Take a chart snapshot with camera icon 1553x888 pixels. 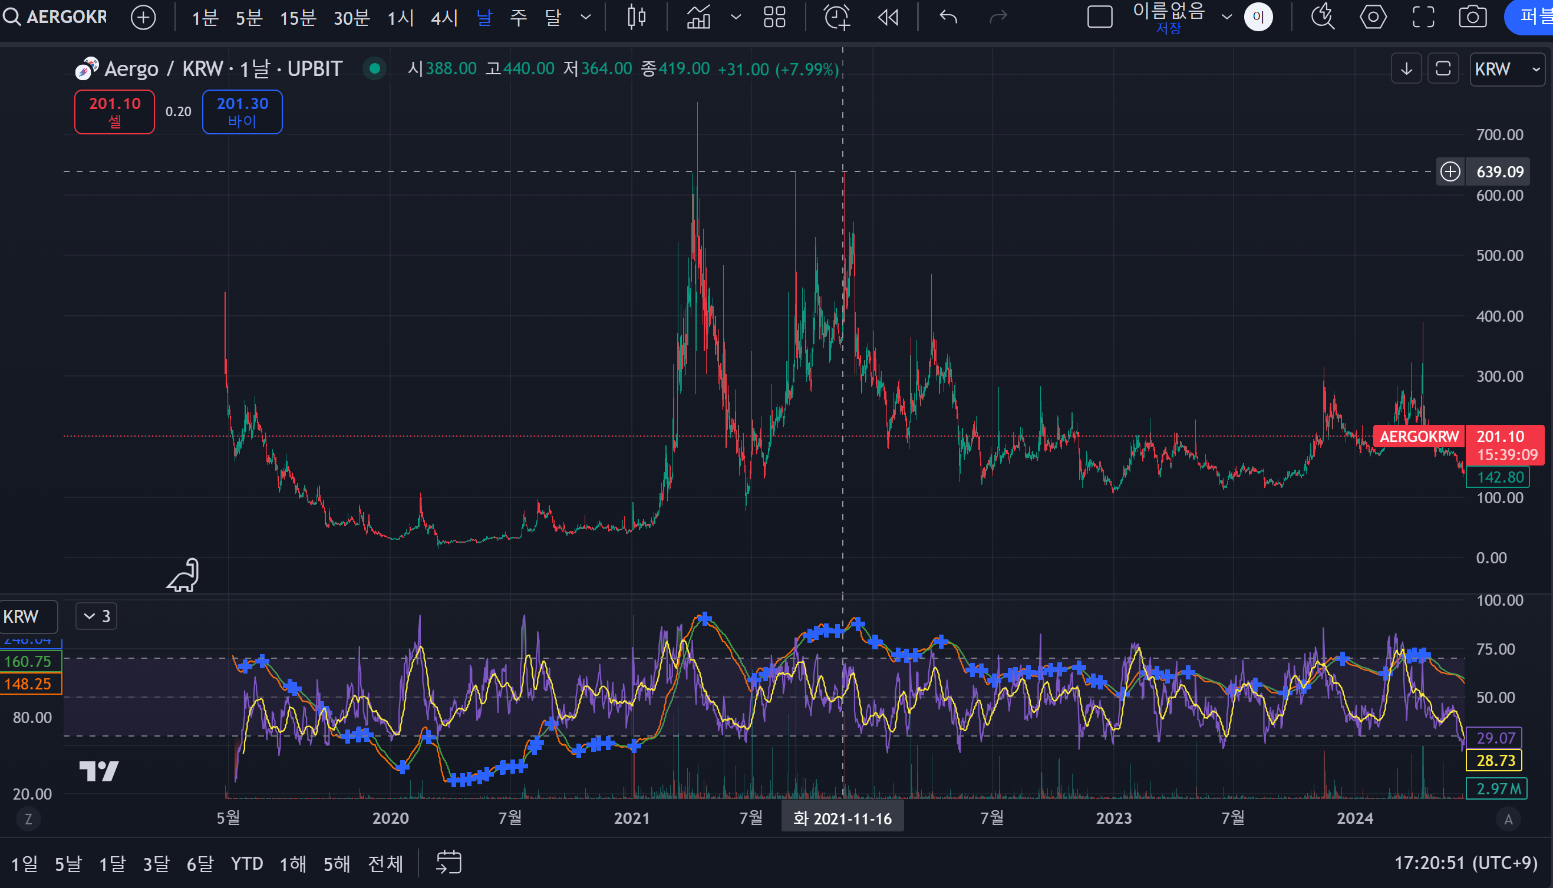tap(1472, 17)
